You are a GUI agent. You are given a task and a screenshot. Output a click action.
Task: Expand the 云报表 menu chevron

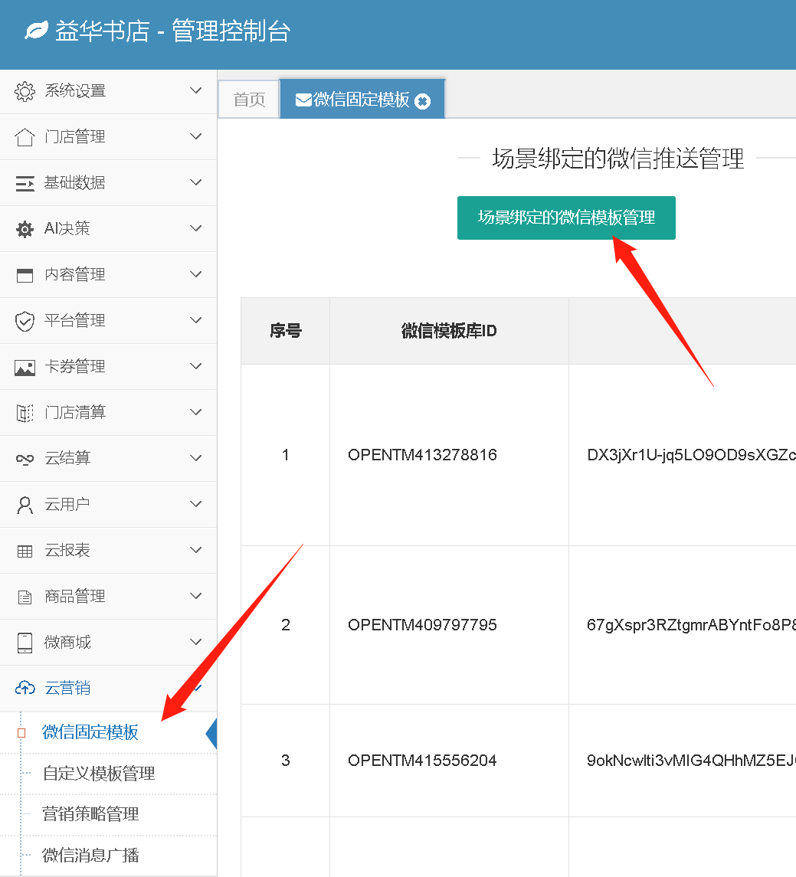[196, 550]
